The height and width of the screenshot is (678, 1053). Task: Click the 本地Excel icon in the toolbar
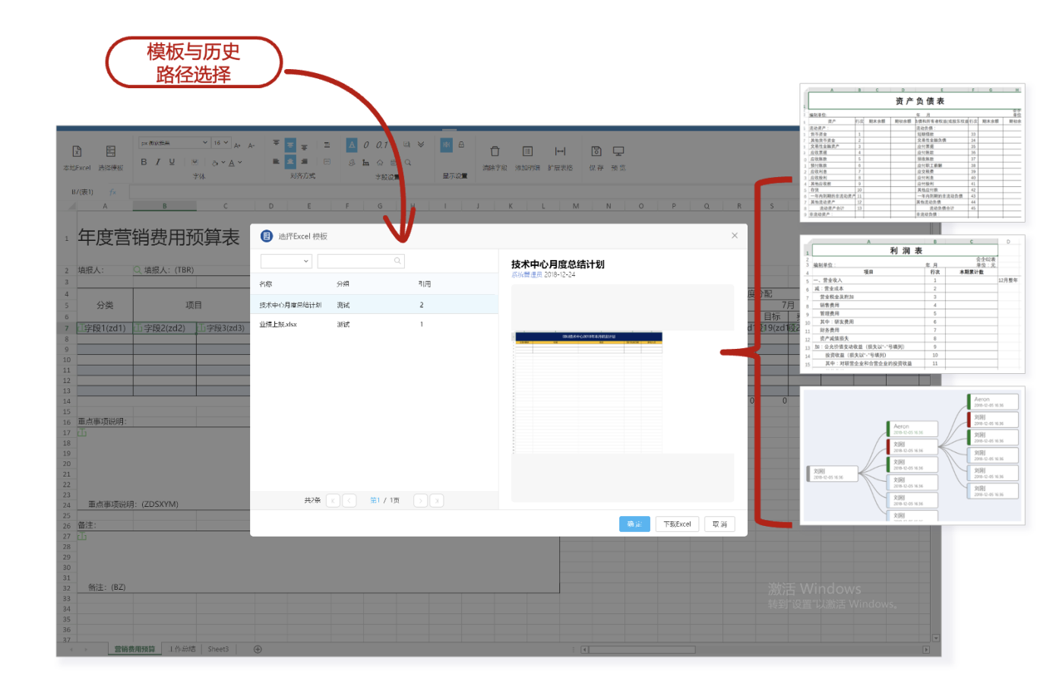point(77,152)
